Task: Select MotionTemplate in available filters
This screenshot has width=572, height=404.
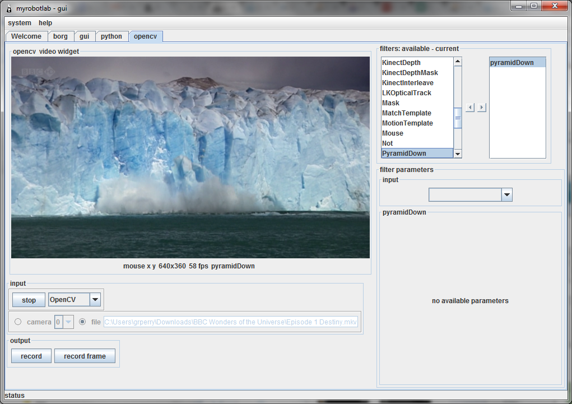Action: point(417,123)
